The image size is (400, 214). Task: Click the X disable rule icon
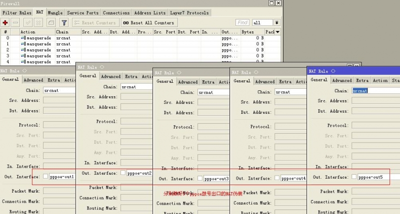pyautogui.click(x=38, y=22)
